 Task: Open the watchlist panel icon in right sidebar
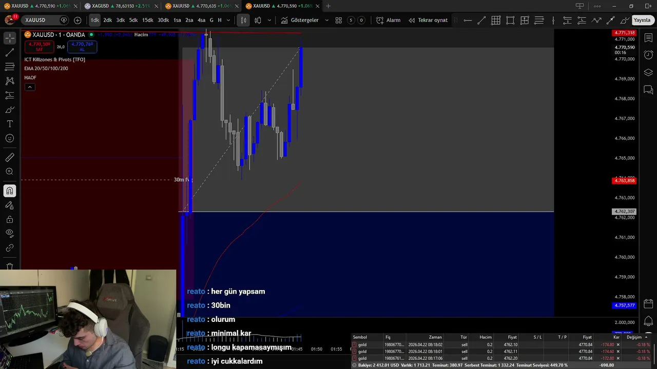click(x=648, y=38)
